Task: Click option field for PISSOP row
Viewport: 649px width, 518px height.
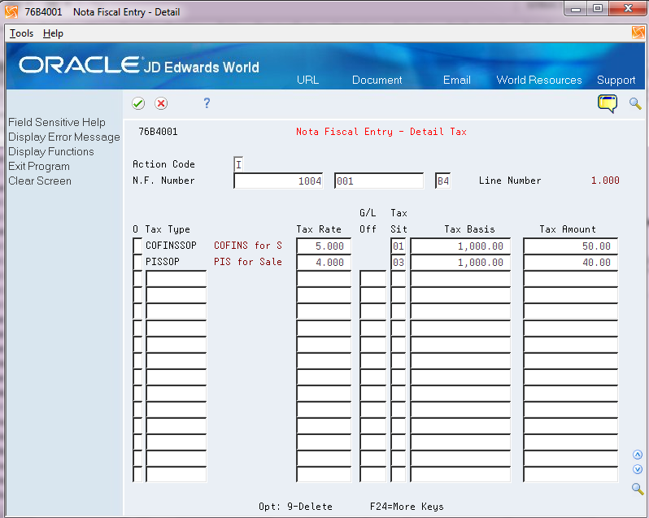Action: click(137, 263)
